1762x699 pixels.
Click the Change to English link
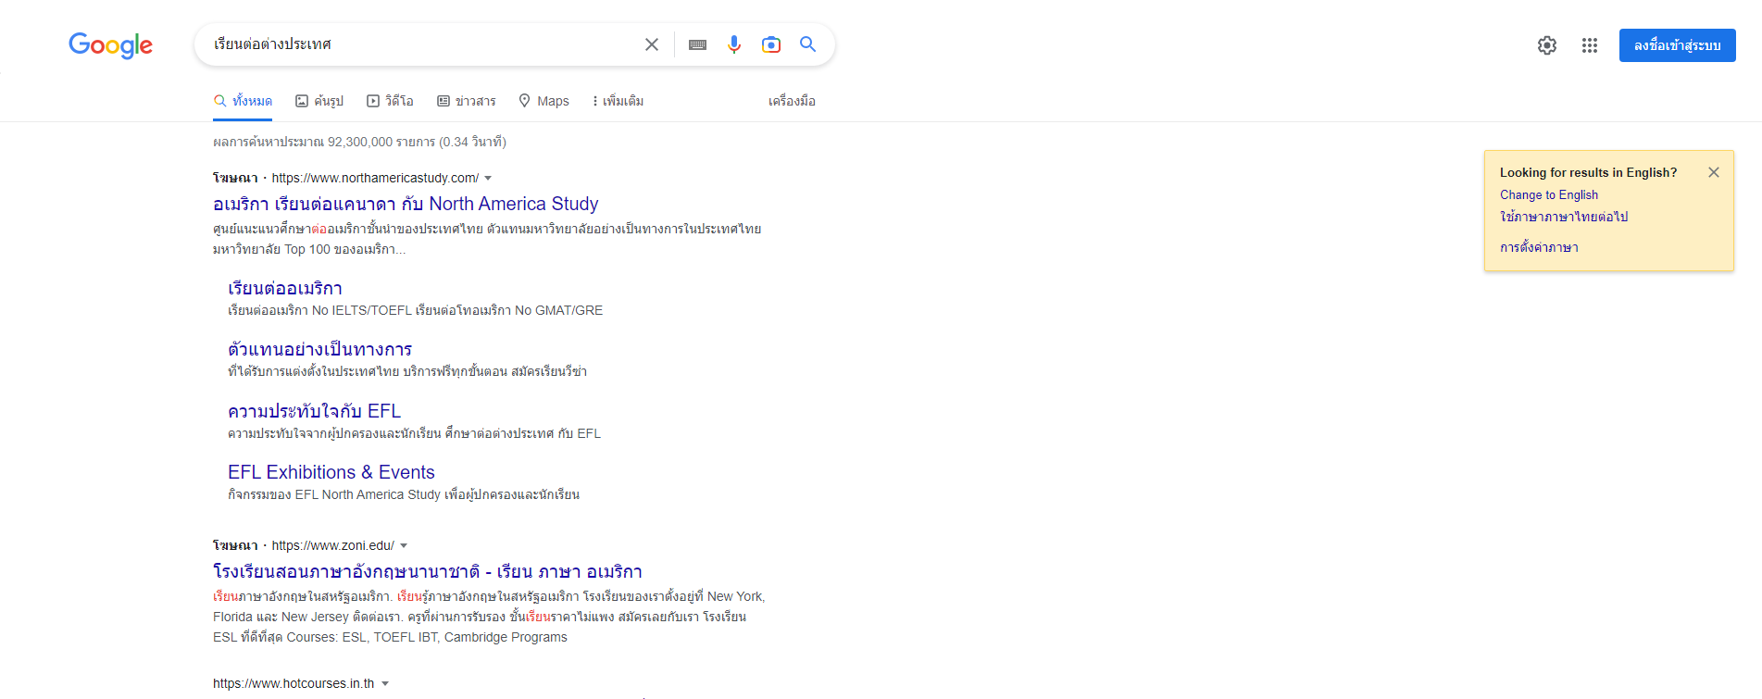pos(1549,194)
